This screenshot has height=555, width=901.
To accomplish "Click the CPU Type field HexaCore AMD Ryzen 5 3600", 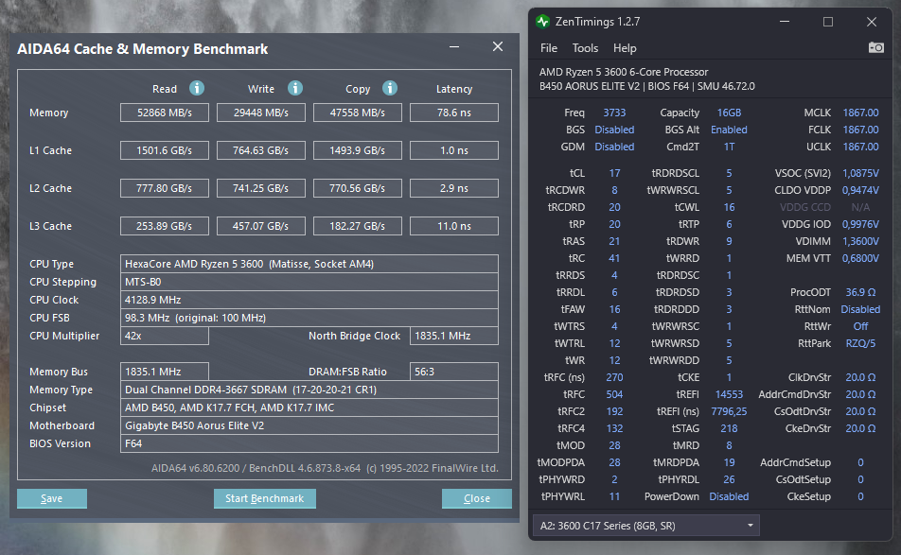I will [x=309, y=264].
